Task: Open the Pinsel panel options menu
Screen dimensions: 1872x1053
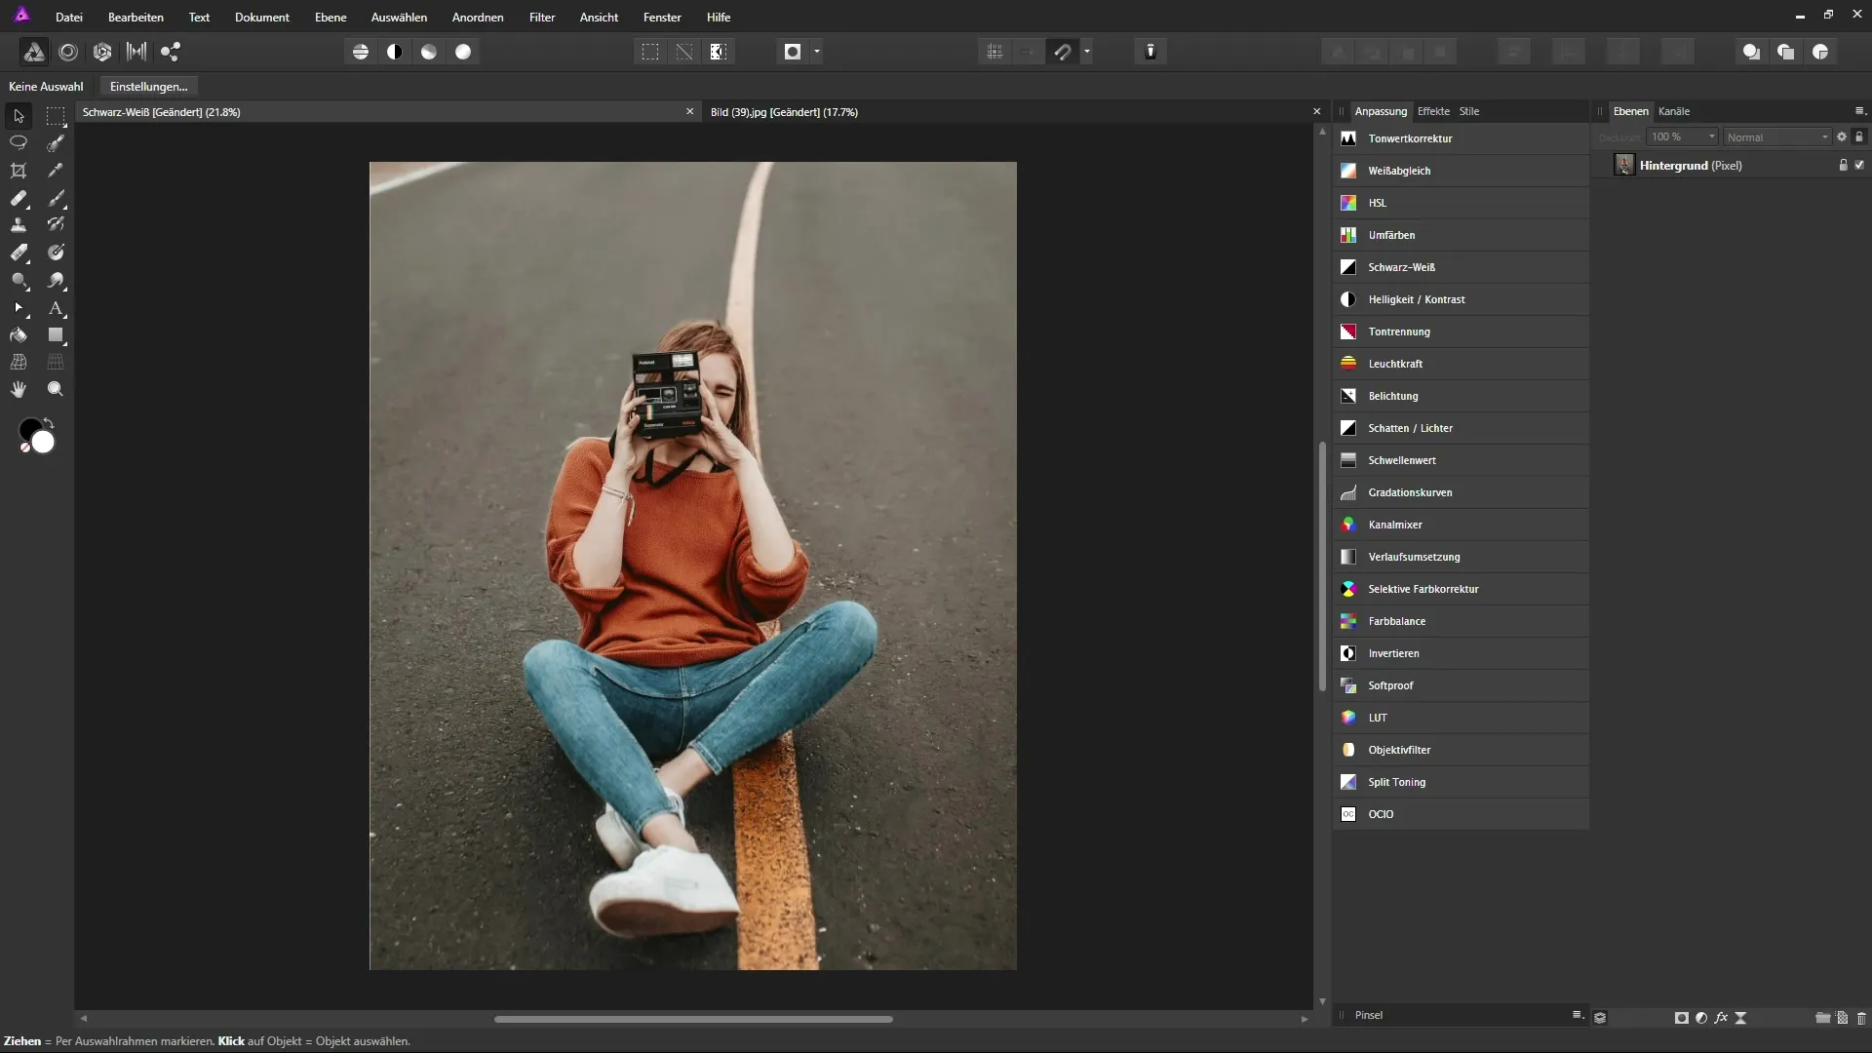Action: [1578, 1015]
